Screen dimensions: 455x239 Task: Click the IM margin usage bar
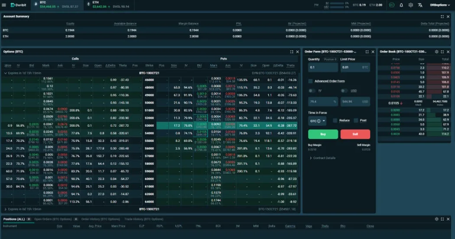point(337,3)
